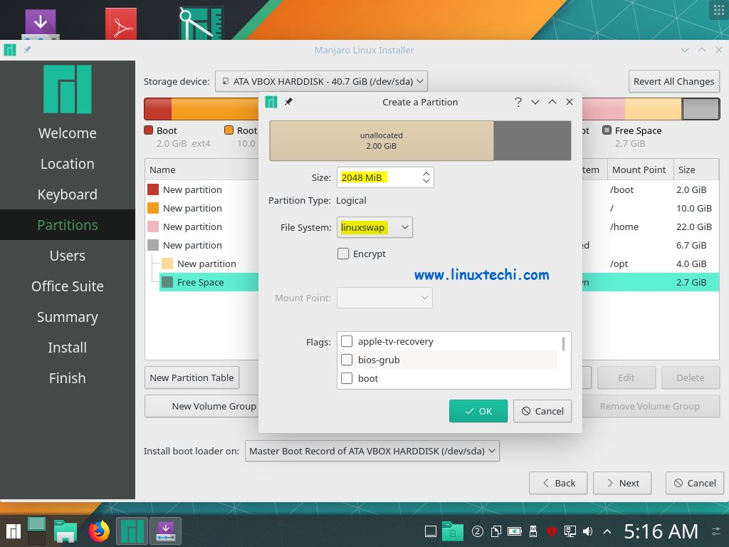
Task: Confirm partition creation with OK
Action: tap(478, 411)
